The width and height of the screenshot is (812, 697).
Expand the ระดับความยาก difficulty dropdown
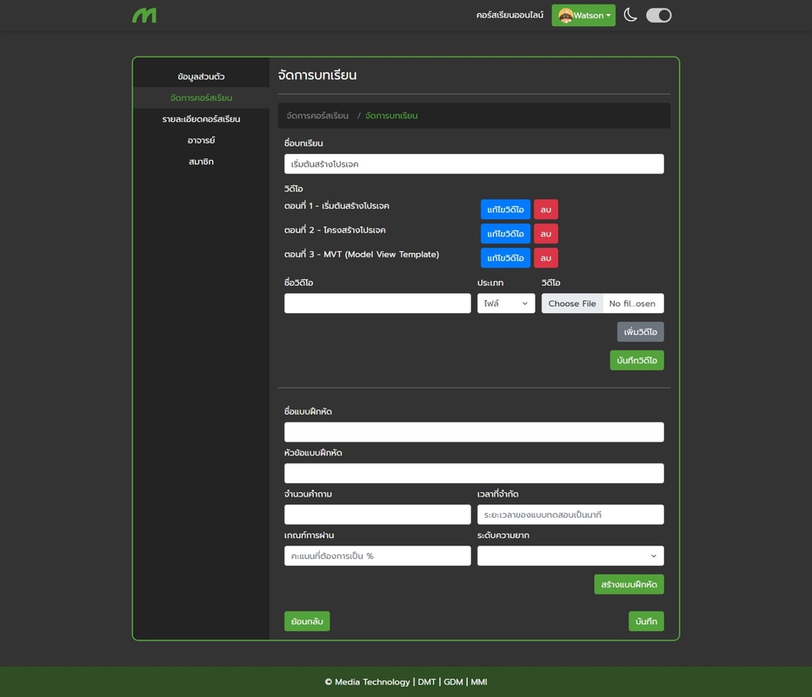coord(570,556)
